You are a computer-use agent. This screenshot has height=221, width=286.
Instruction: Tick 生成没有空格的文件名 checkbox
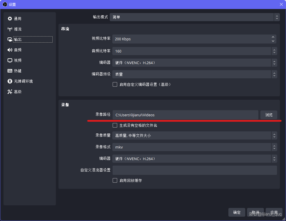115,125
